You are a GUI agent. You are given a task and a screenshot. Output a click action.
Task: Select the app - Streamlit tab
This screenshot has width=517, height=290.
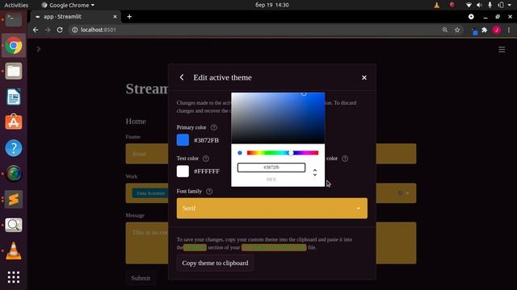coord(75,16)
